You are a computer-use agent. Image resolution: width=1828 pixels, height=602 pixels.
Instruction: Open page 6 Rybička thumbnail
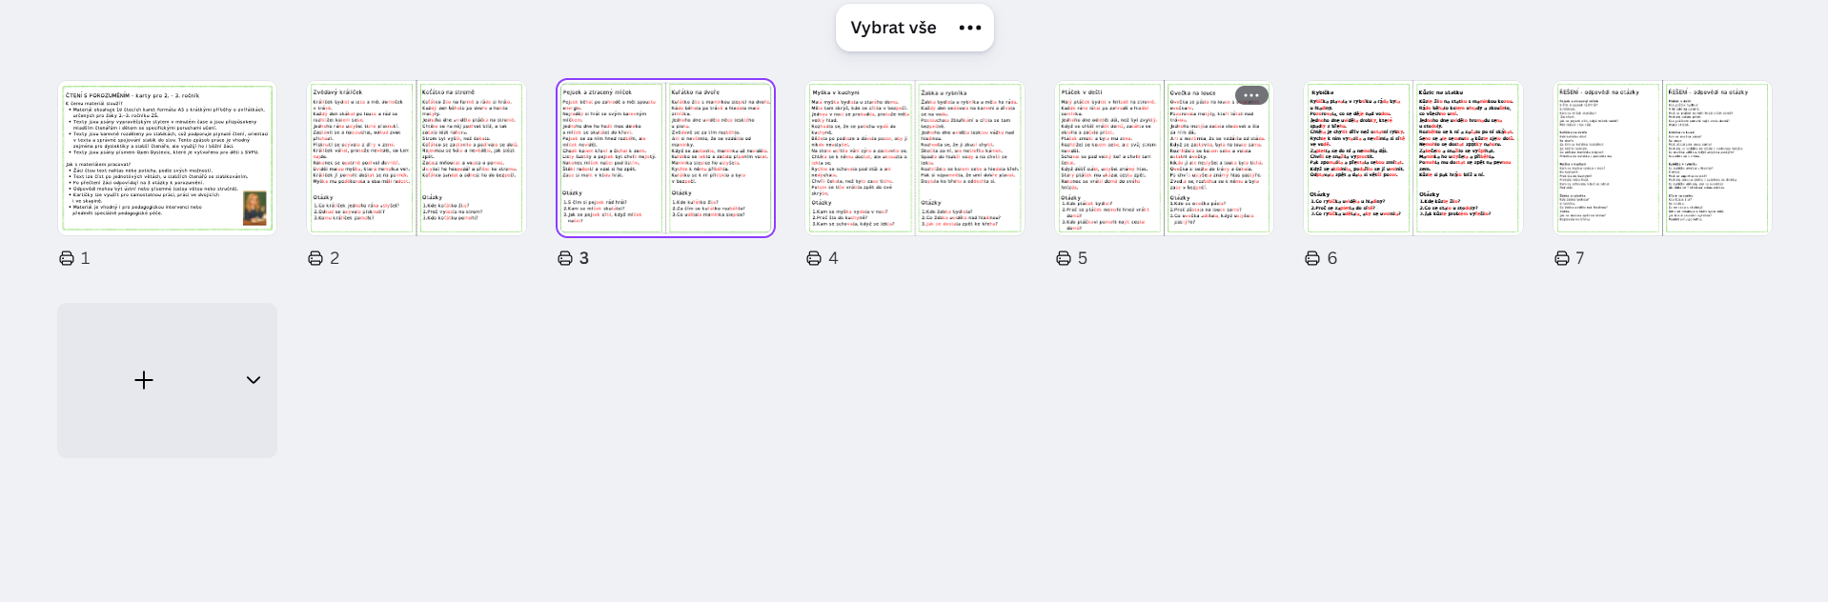(x=1413, y=158)
